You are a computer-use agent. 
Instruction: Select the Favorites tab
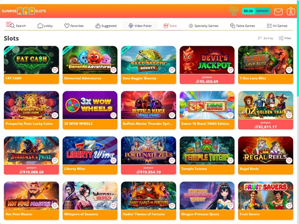[74, 26]
